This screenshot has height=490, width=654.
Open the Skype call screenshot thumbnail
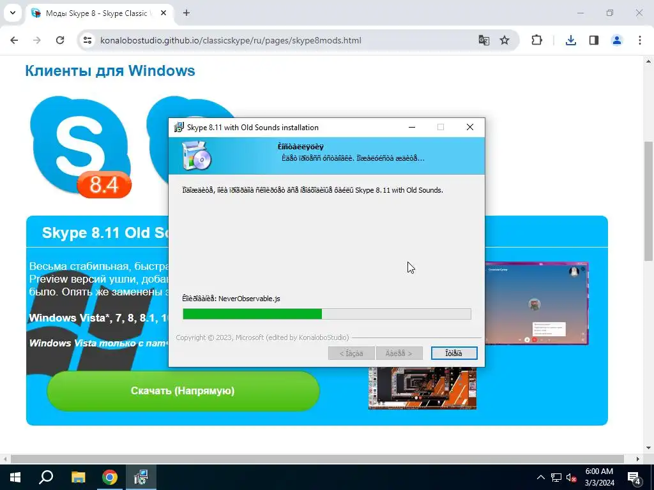(x=536, y=303)
